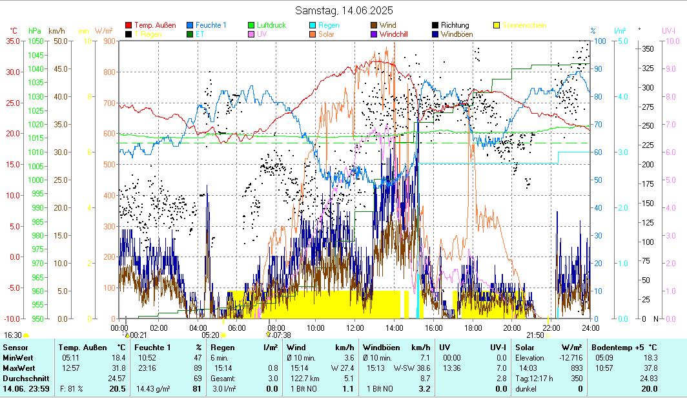The width and height of the screenshot is (687, 398).
Task: Click the yellow Sonnenschein legend swatch
Action: pyautogui.click(x=497, y=25)
